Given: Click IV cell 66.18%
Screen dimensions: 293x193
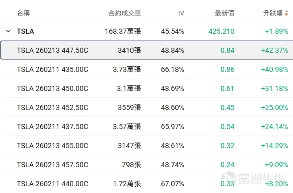Looking at the screenshot, I should click(173, 69).
